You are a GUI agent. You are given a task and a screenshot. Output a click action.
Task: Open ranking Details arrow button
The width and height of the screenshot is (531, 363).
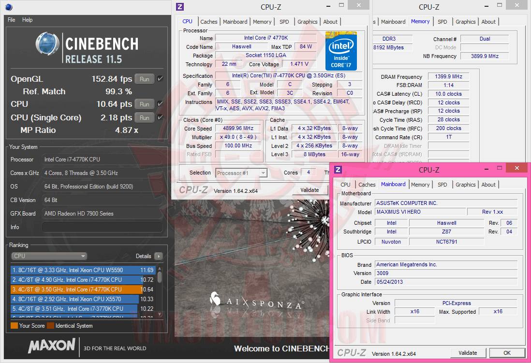pos(159,256)
